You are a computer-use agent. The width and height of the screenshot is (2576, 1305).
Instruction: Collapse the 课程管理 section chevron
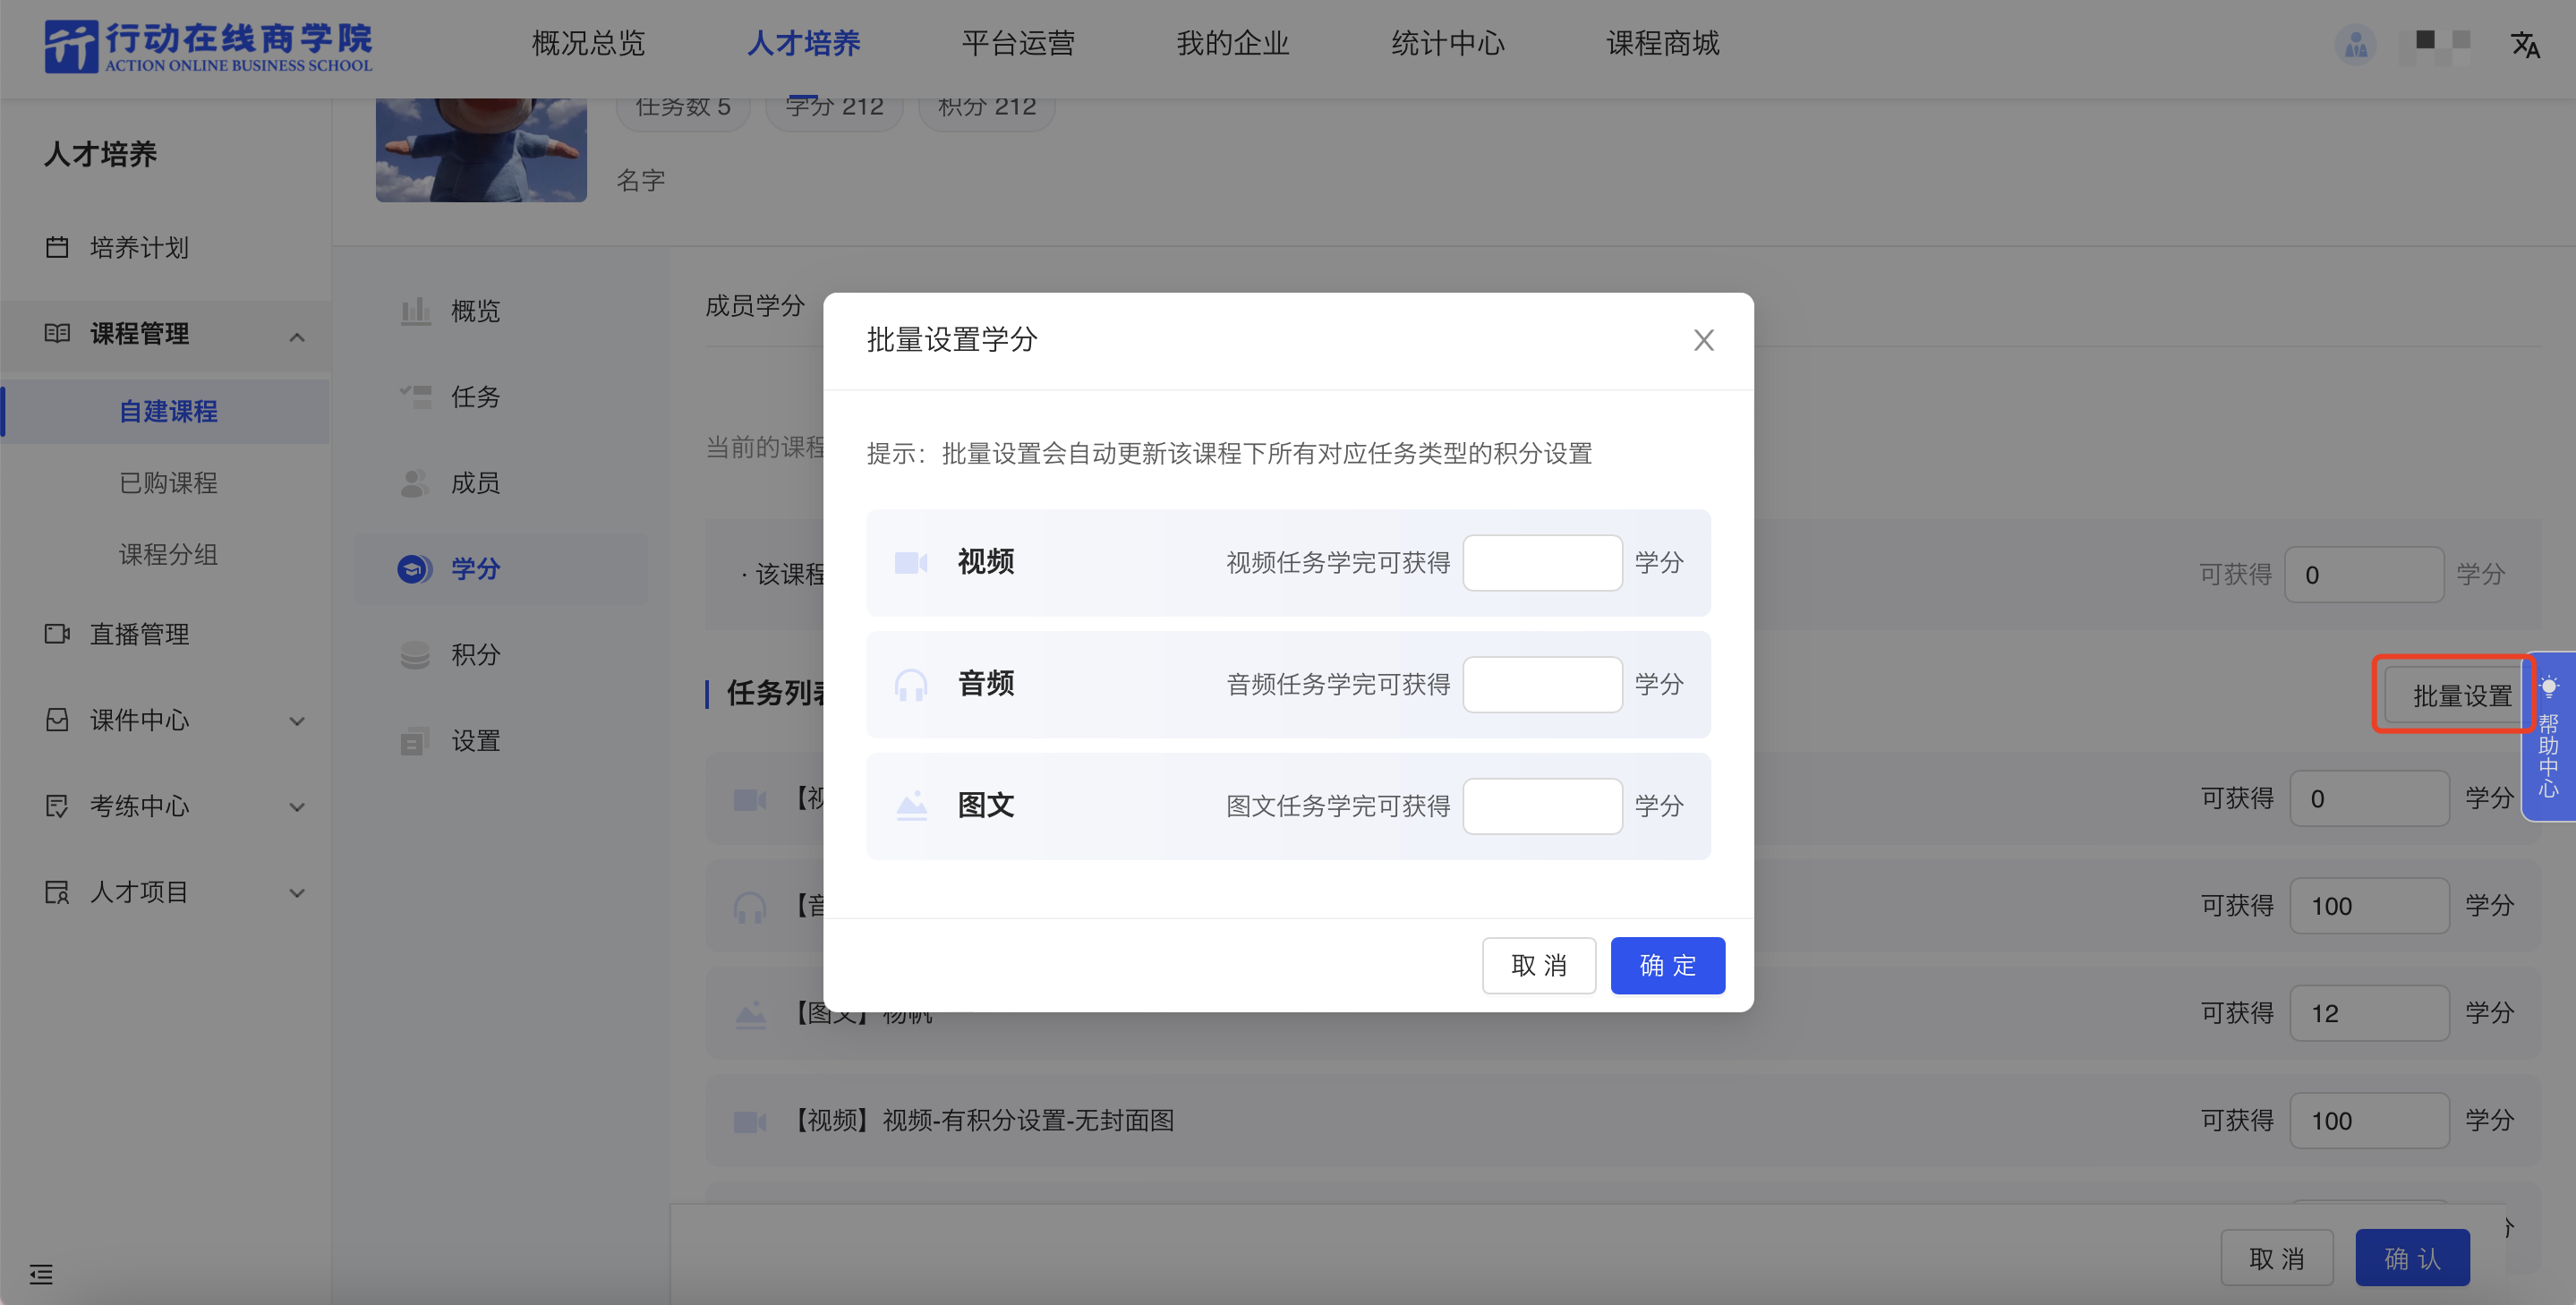297,337
